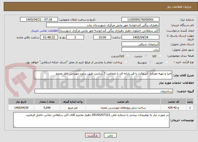Click the unit cell متر مربع
198x142 pixels.
73,108
